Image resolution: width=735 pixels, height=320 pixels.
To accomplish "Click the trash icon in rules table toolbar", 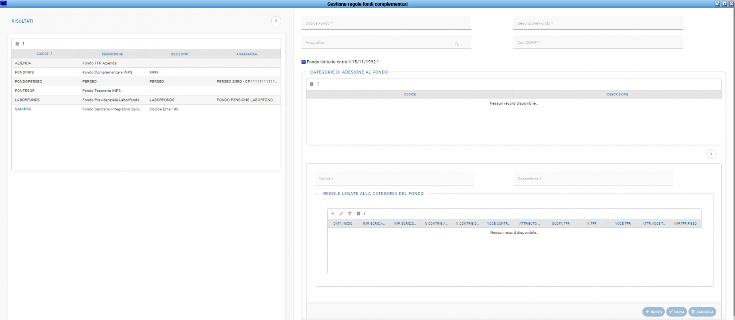I will 350,214.
